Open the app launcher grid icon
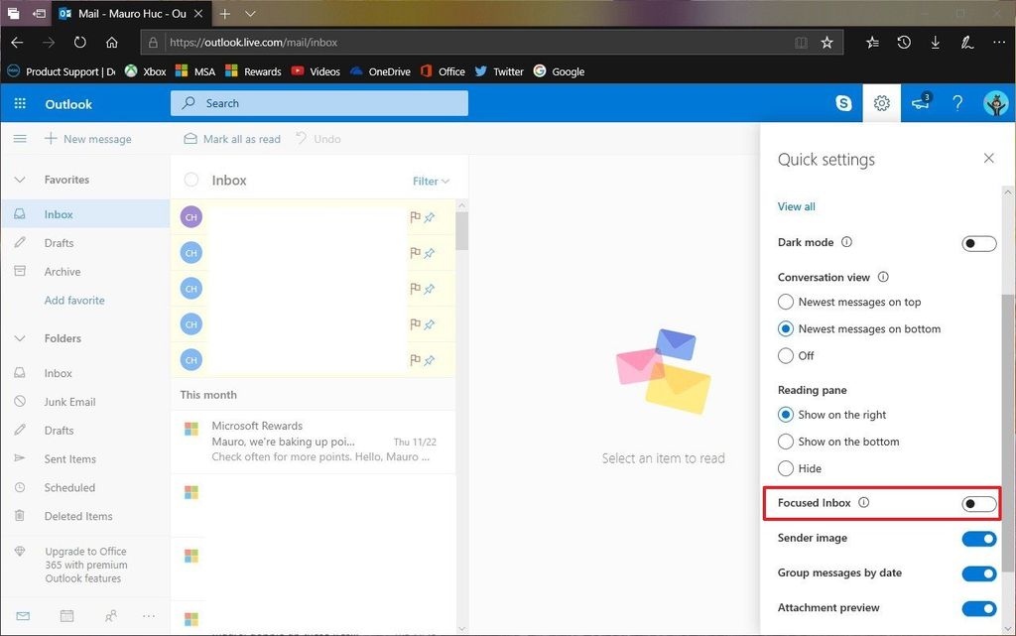This screenshot has width=1016, height=636. pos(19,103)
